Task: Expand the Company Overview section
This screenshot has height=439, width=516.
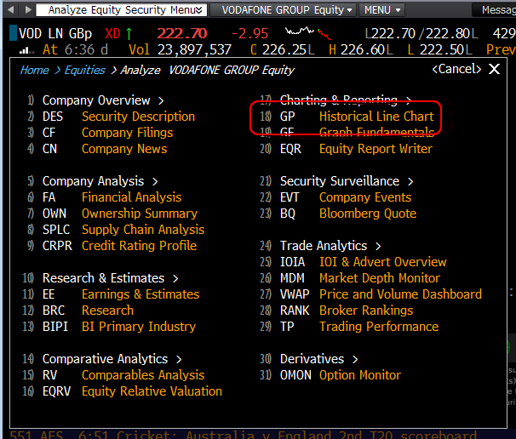Action: coord(103,100)
